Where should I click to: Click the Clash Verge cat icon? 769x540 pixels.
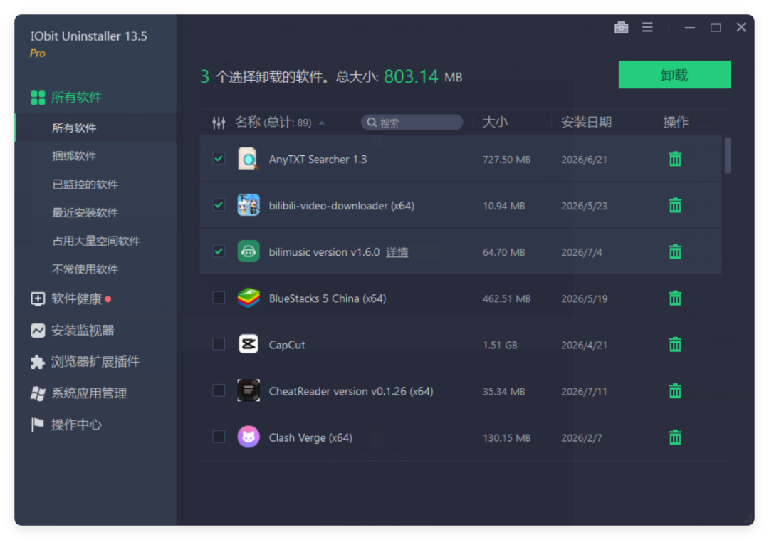pos(249,437)
